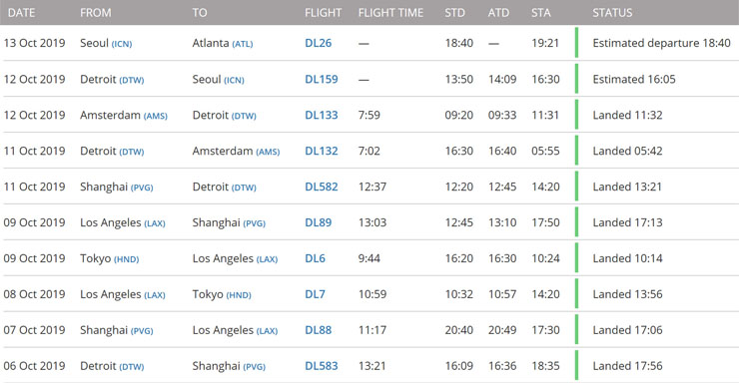This screenshot has width=739, height=383.
Task: Click the ATL airport code link
Action: [x=243, y=44]
